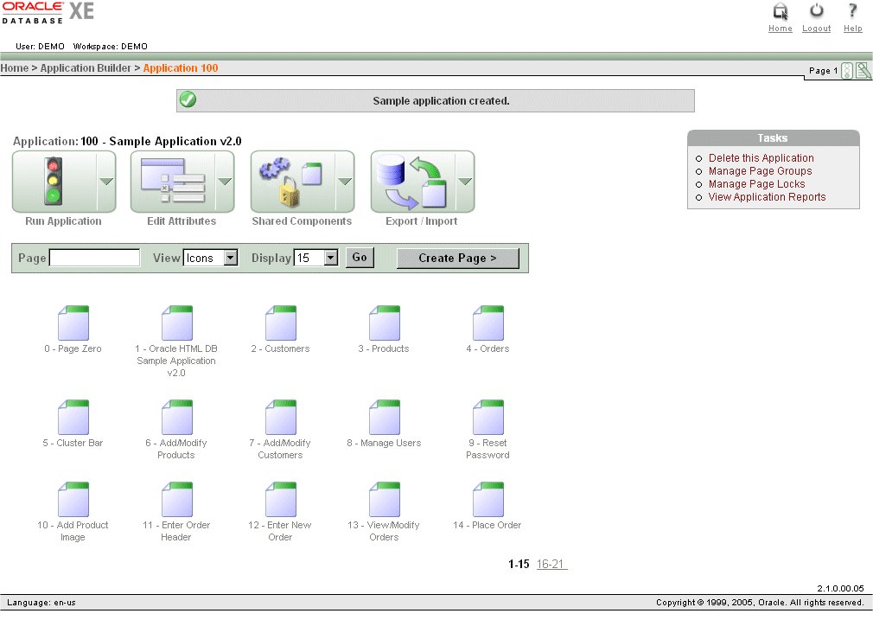873x620 pixels.
Task: Click the Run Application label
Action: 63,221
